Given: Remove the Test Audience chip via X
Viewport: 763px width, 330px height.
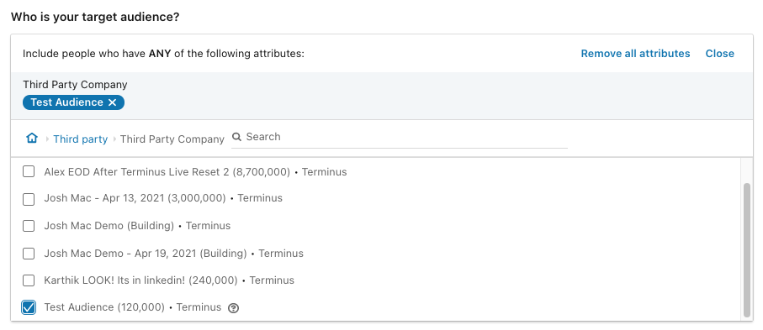Looking at the screenshot, I should tap(113, 102).
